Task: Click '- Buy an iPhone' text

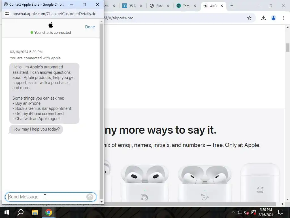Action: (26, 103)
